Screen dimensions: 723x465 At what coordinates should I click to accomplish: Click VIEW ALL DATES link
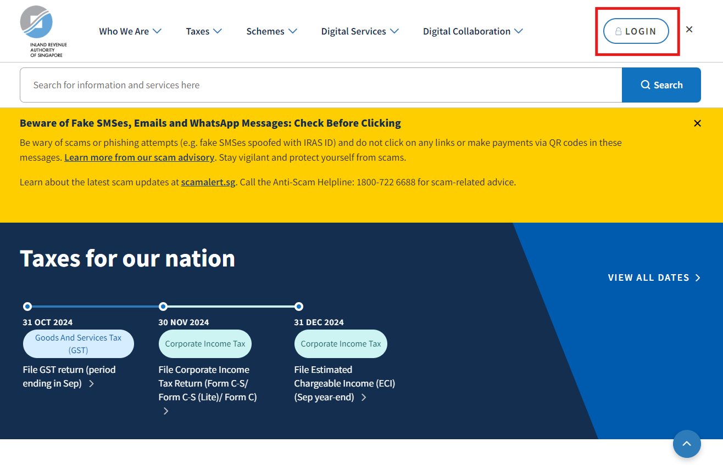tap(654, 277)
